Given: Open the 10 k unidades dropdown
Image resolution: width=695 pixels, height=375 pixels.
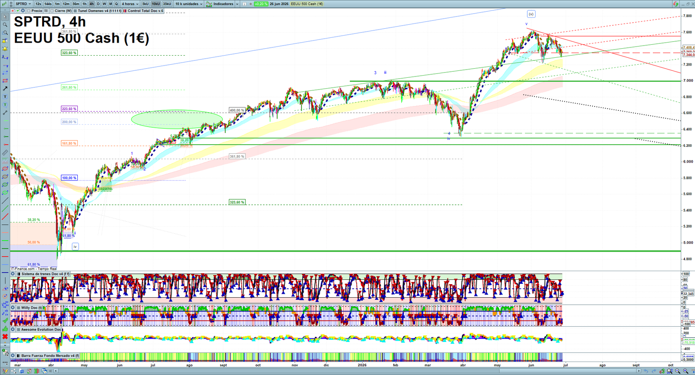Looking at the screenshot, I should pos(189,4).
